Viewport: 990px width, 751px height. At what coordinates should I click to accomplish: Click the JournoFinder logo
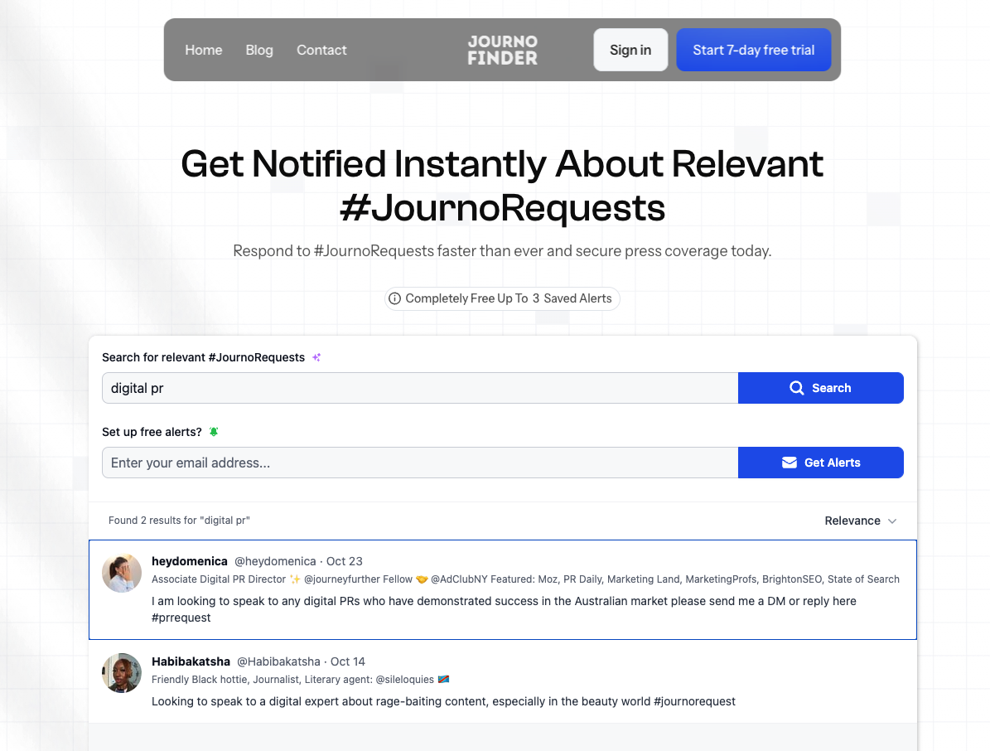pyautogui.click(x=502, y=50)
